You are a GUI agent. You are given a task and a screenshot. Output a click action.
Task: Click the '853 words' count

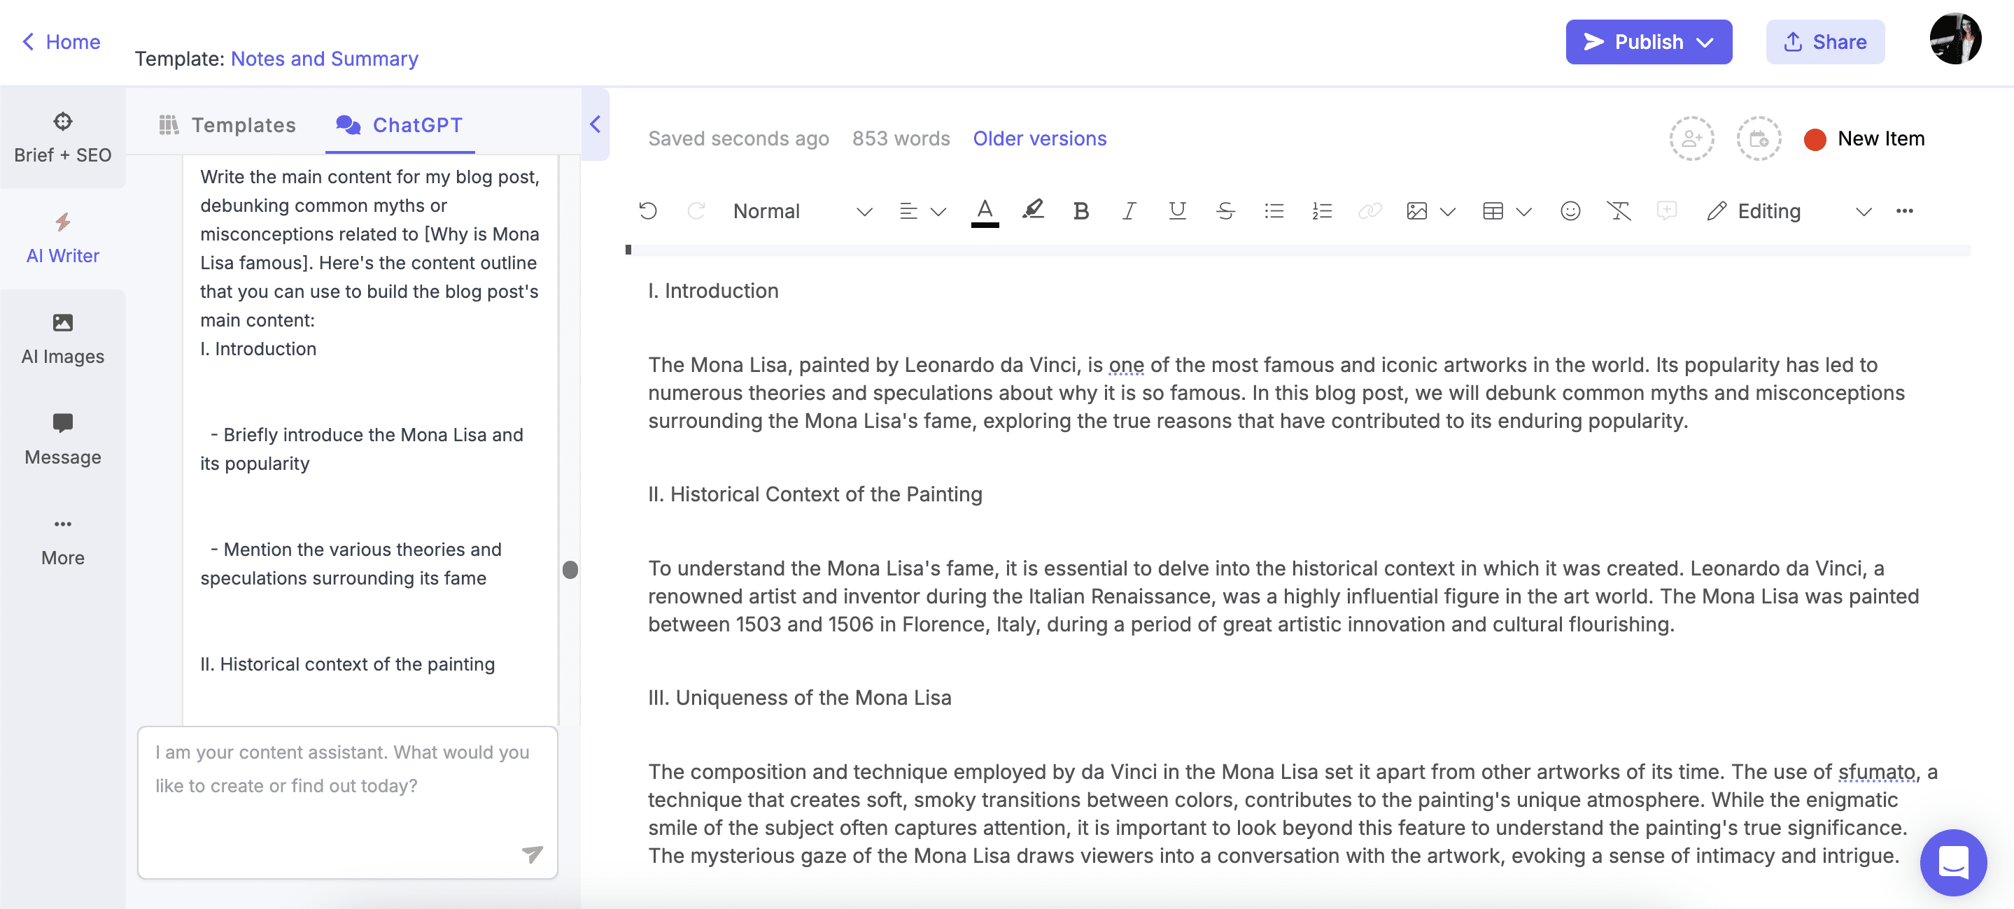[901, 138]
